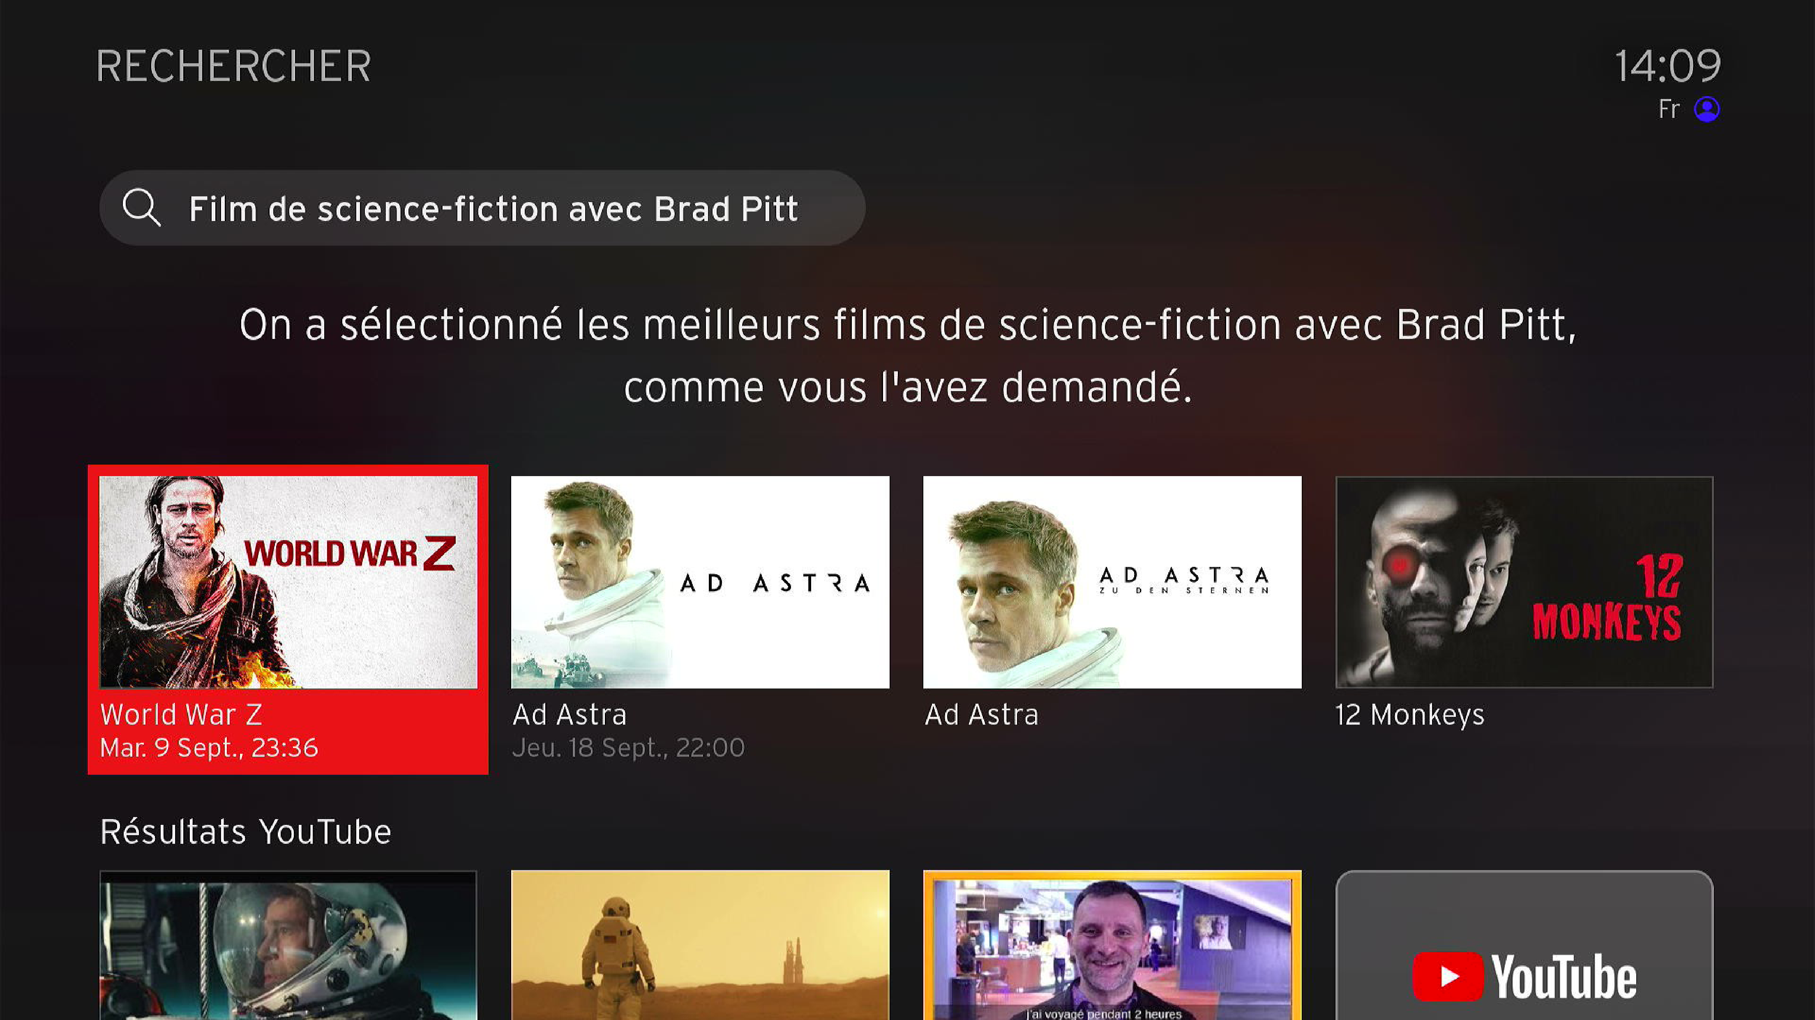
Task: Open the blue user profile icon
Action: point(1707,109)
